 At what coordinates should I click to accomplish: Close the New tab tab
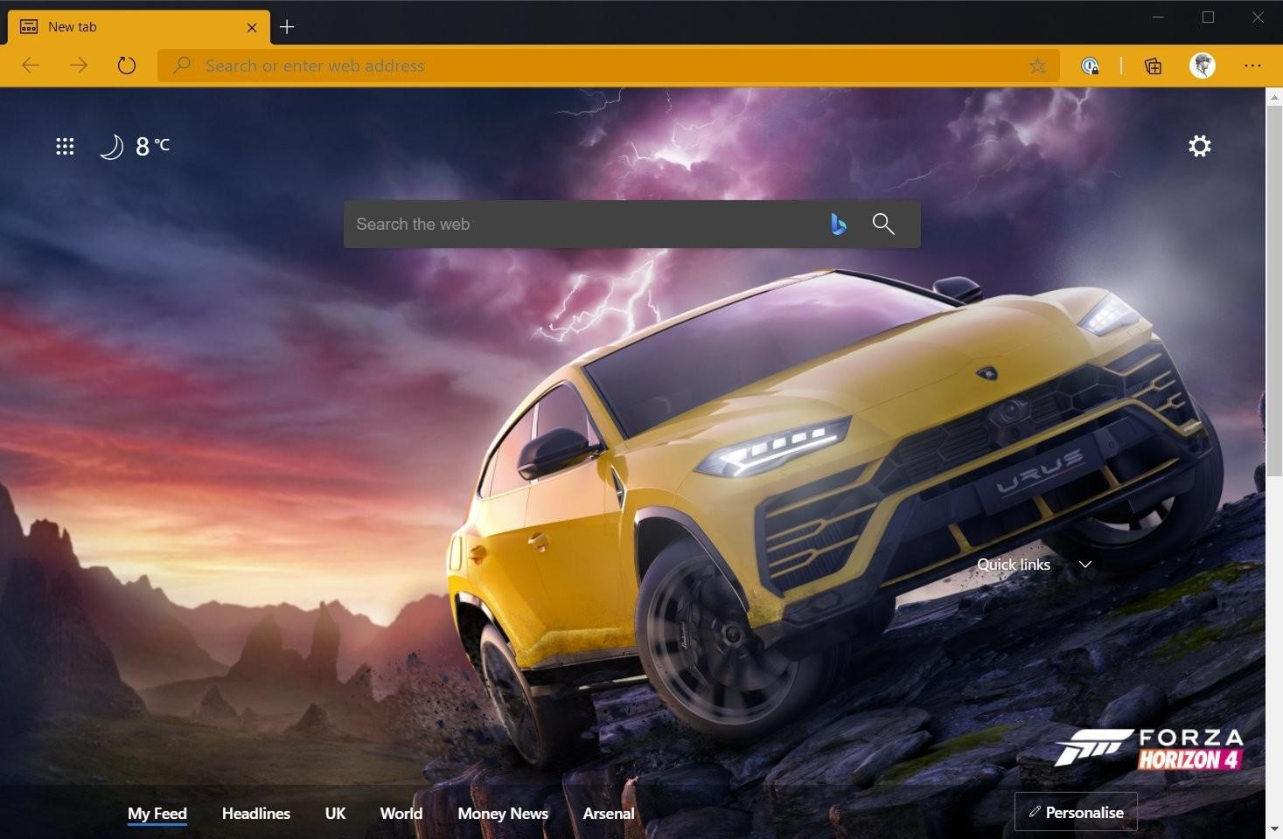point(252,27)
